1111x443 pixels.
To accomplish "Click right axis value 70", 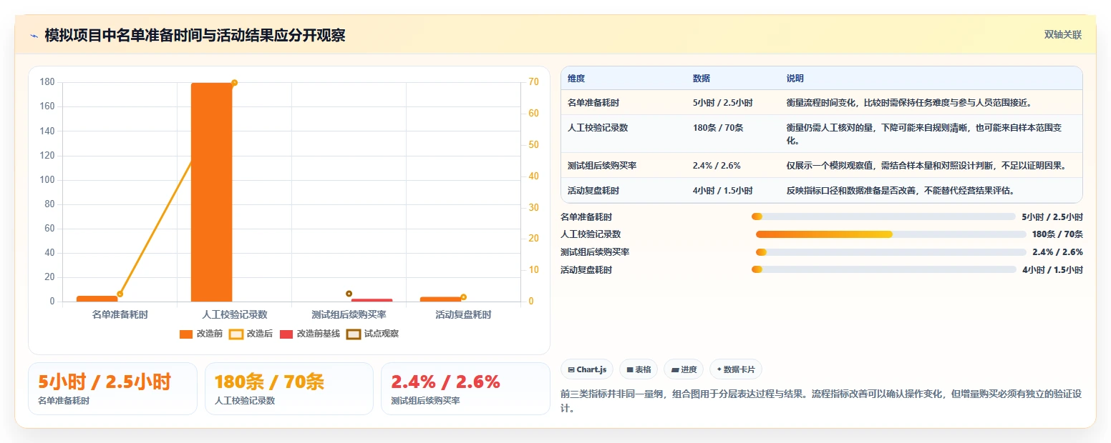I will (x=534, y=81).
